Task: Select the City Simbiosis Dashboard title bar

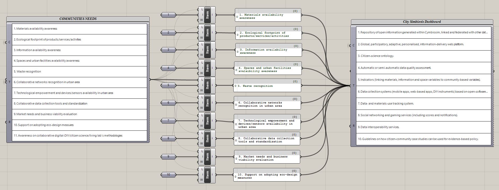Action: pyautogui.click(x=422, y=22)
